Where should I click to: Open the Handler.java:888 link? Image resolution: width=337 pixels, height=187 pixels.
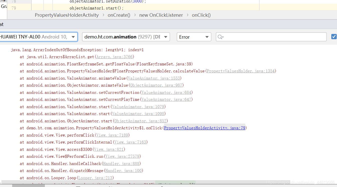click(121, 164)
